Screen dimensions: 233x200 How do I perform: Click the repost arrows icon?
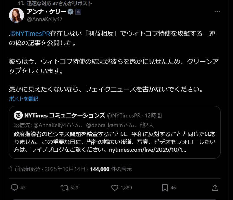point(64,188)
